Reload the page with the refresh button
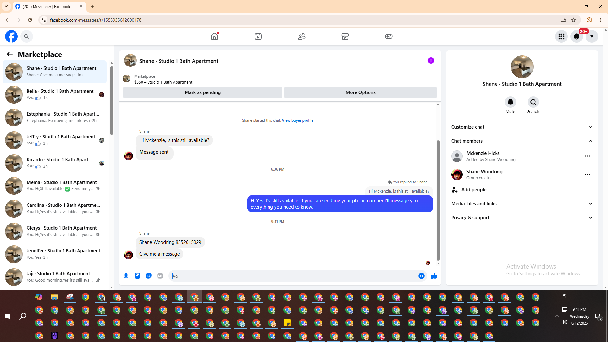The width and height of the screenshot is (608, 342). click(30, 20)
